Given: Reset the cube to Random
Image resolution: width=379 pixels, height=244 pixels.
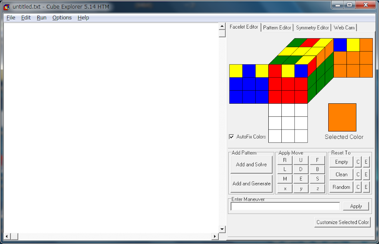Looking at the screenshot, I should point(341,187).
